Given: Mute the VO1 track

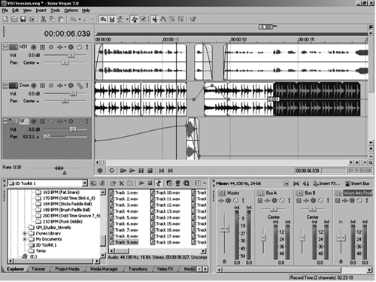Looking at the screenshot, I should point(80,47).
